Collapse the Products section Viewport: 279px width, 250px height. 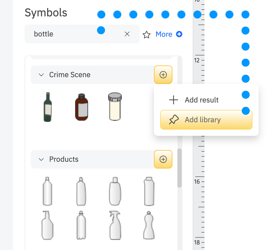click(41, 159)
